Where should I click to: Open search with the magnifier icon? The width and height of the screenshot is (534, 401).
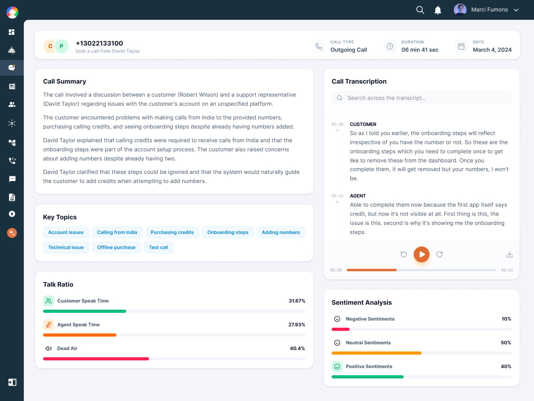coord(420,10)
